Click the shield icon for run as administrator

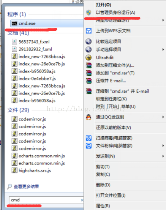[x=89, y=13]
